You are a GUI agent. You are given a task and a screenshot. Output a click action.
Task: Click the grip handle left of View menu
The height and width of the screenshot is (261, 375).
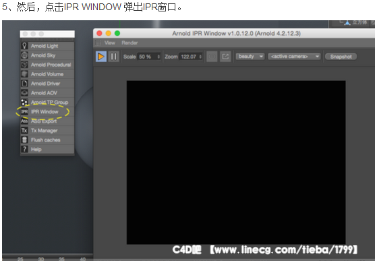click(98, 42)
